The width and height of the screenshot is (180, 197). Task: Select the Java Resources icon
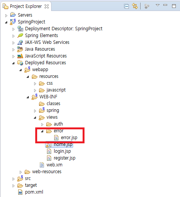coord(20,49)
